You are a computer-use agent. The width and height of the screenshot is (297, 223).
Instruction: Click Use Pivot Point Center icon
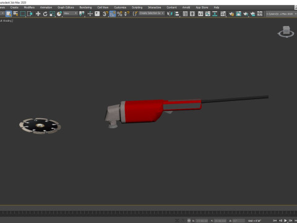pyautogui.click(x=82, y=14)
